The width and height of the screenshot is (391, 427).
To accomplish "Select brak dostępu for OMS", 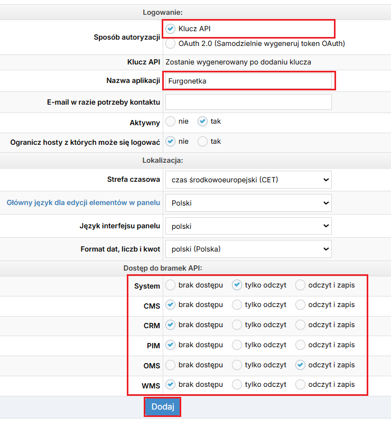I will pyautogui.click(x=171, y=365).
